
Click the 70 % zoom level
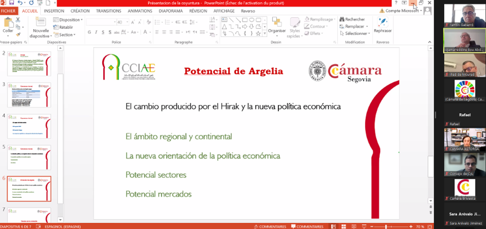[x=420, y=226]
